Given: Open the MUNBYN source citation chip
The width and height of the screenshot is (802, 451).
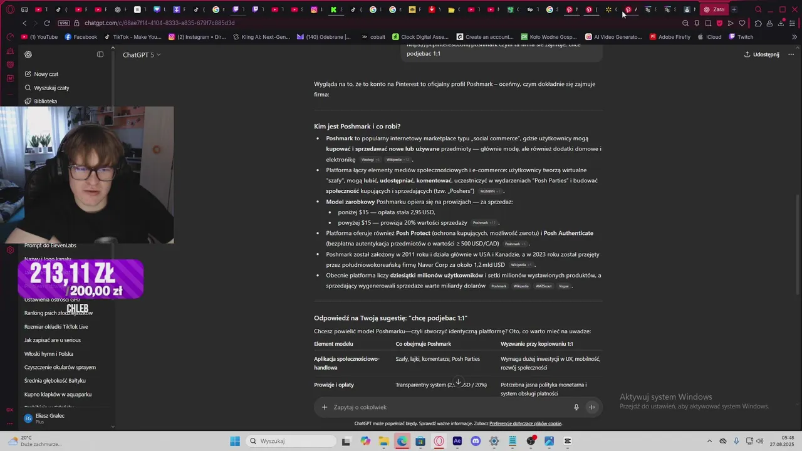Looking at the screenshot, I should (x=490, y=191).
